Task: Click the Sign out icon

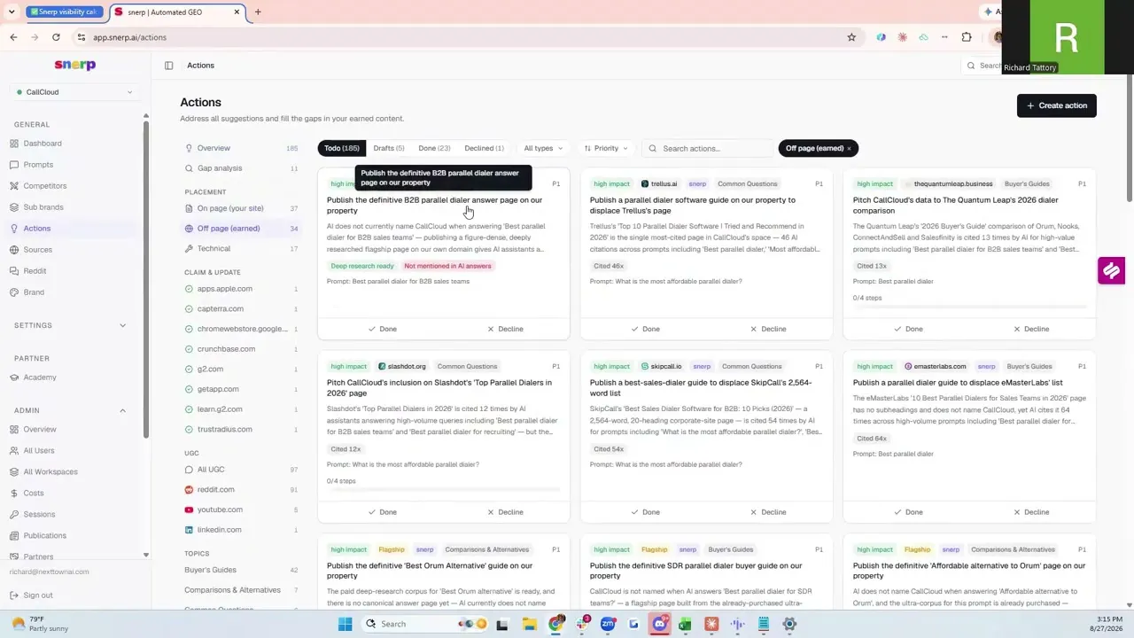Action: click(14, 595)
